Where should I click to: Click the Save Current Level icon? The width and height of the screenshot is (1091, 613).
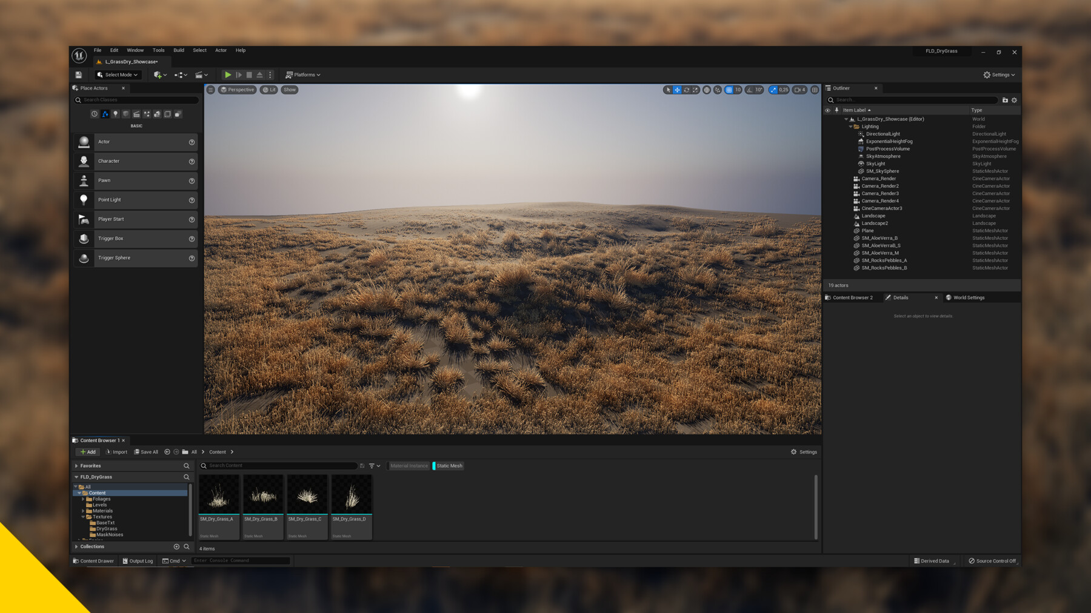pyautogui.click(x=79, y=75)
